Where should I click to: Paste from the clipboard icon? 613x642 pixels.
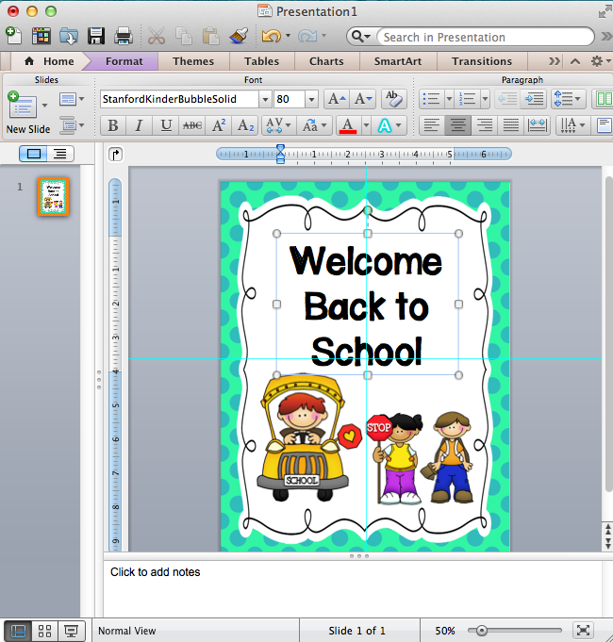[x=211, y=36]
